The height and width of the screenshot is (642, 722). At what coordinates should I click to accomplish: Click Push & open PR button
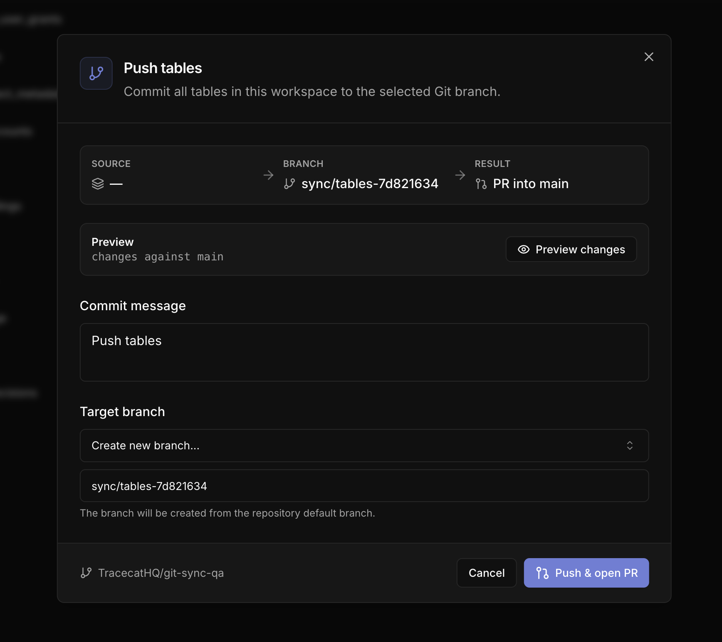click(586, 573)
